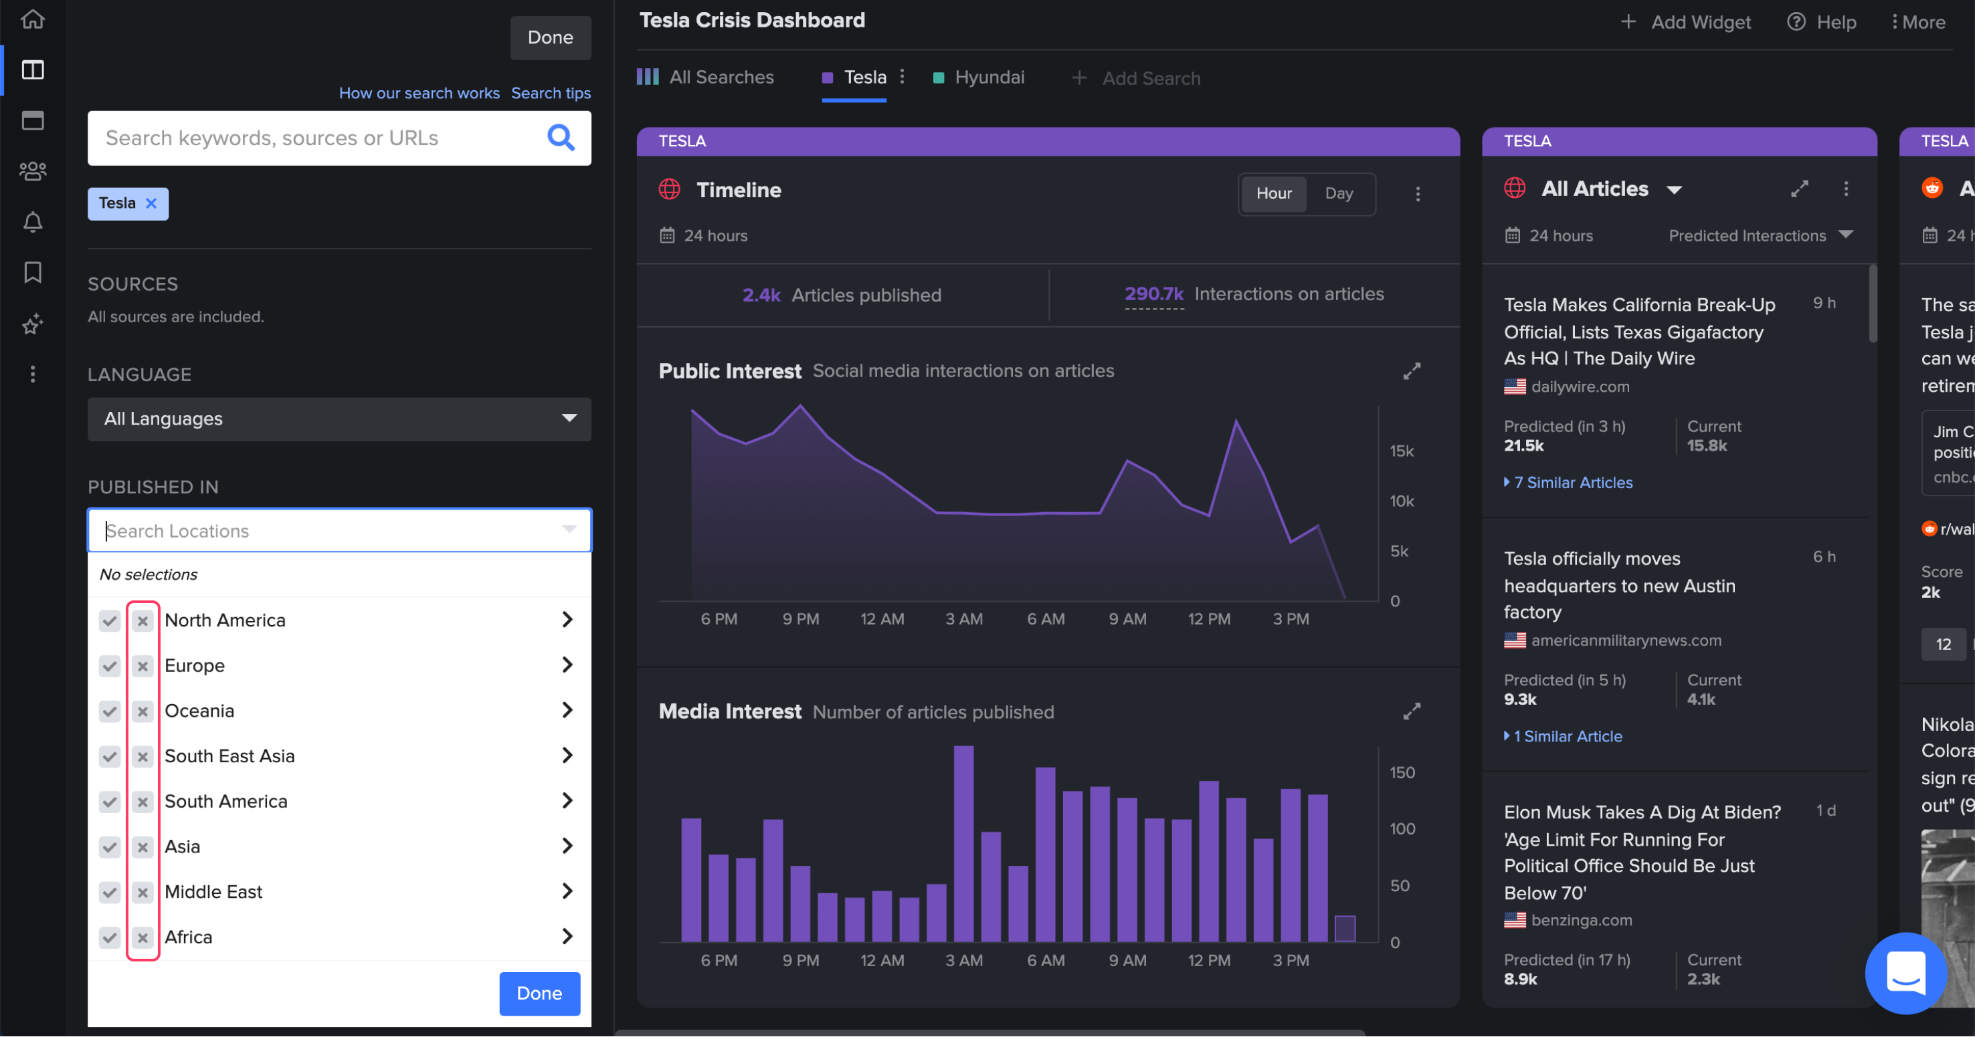This screenshot has height=1039, width=1975.
Task: Exclude North America with X box
Action: tap(143, 621)
